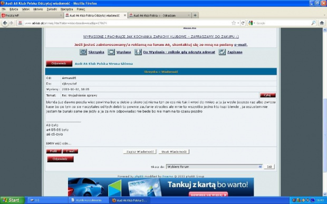The image size is (327, 204).
Task: Open the Skrzynka inbox folder icon
Action: (83, 52)
